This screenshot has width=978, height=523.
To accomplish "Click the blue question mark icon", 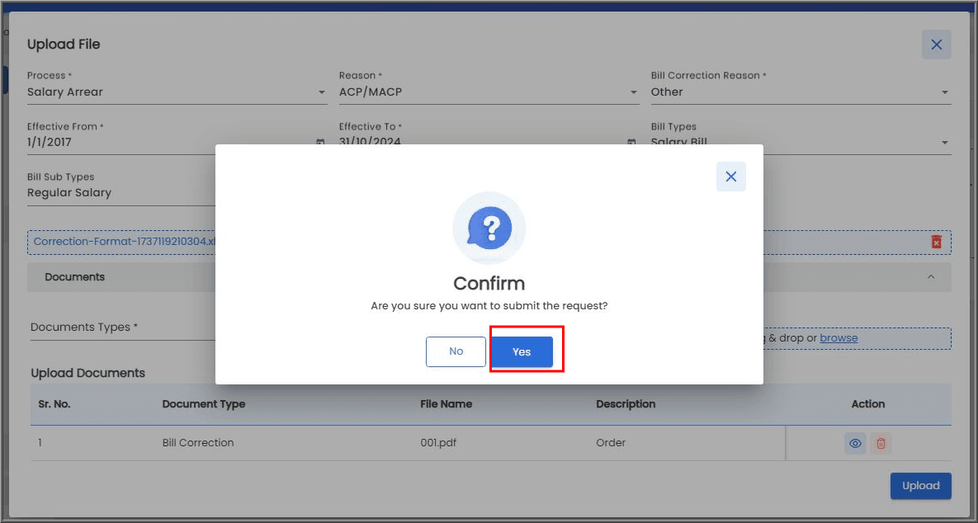I will [489, 227].
